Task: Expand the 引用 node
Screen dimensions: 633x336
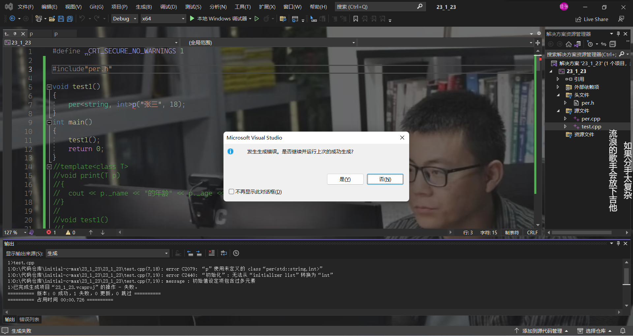Action: point(558,79)
